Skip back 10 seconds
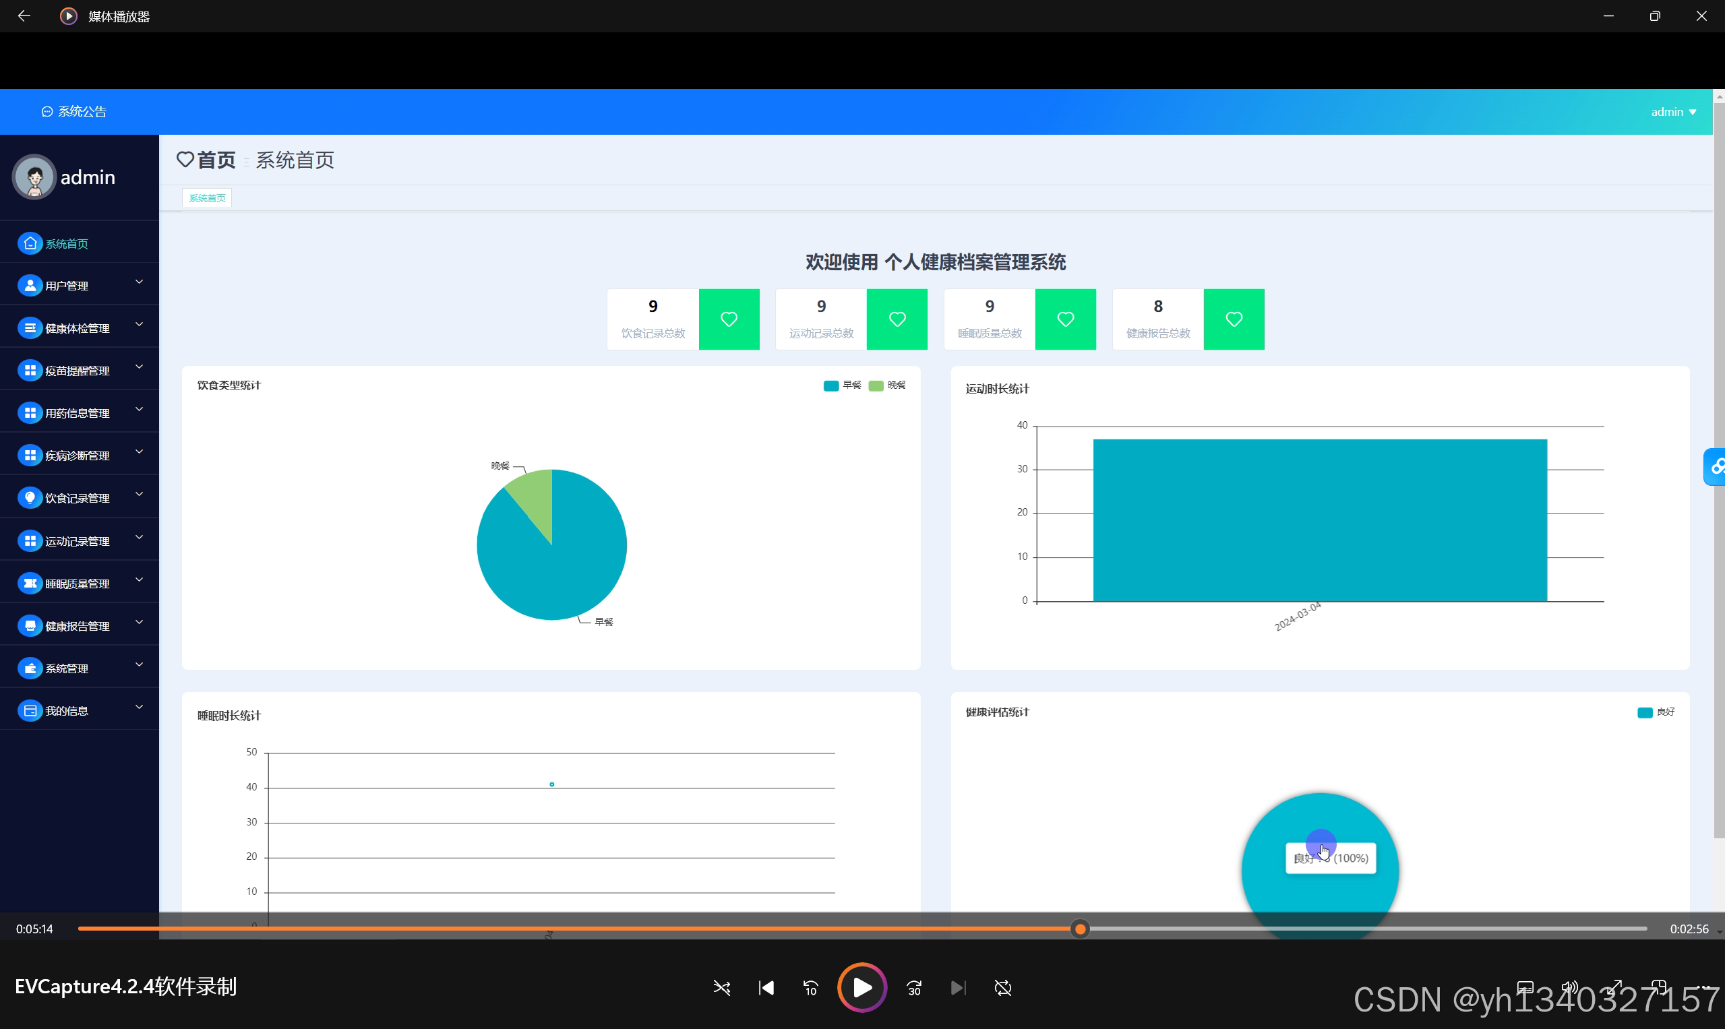The height and width of the screenshot is (1029, 1725). tap(810, 987)
